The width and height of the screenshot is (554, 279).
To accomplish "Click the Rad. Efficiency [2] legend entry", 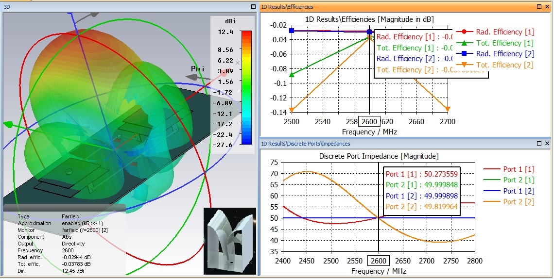I will [495, 54].
